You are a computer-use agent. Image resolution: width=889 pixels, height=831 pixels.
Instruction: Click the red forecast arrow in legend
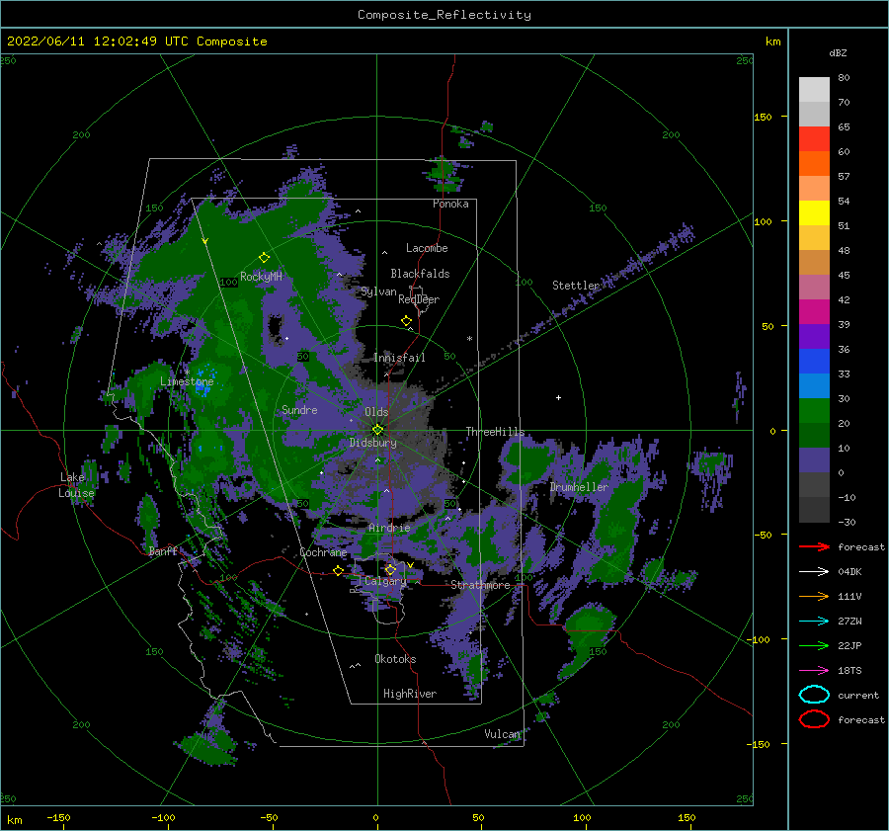pyautogui.click(x=814, y=546)
